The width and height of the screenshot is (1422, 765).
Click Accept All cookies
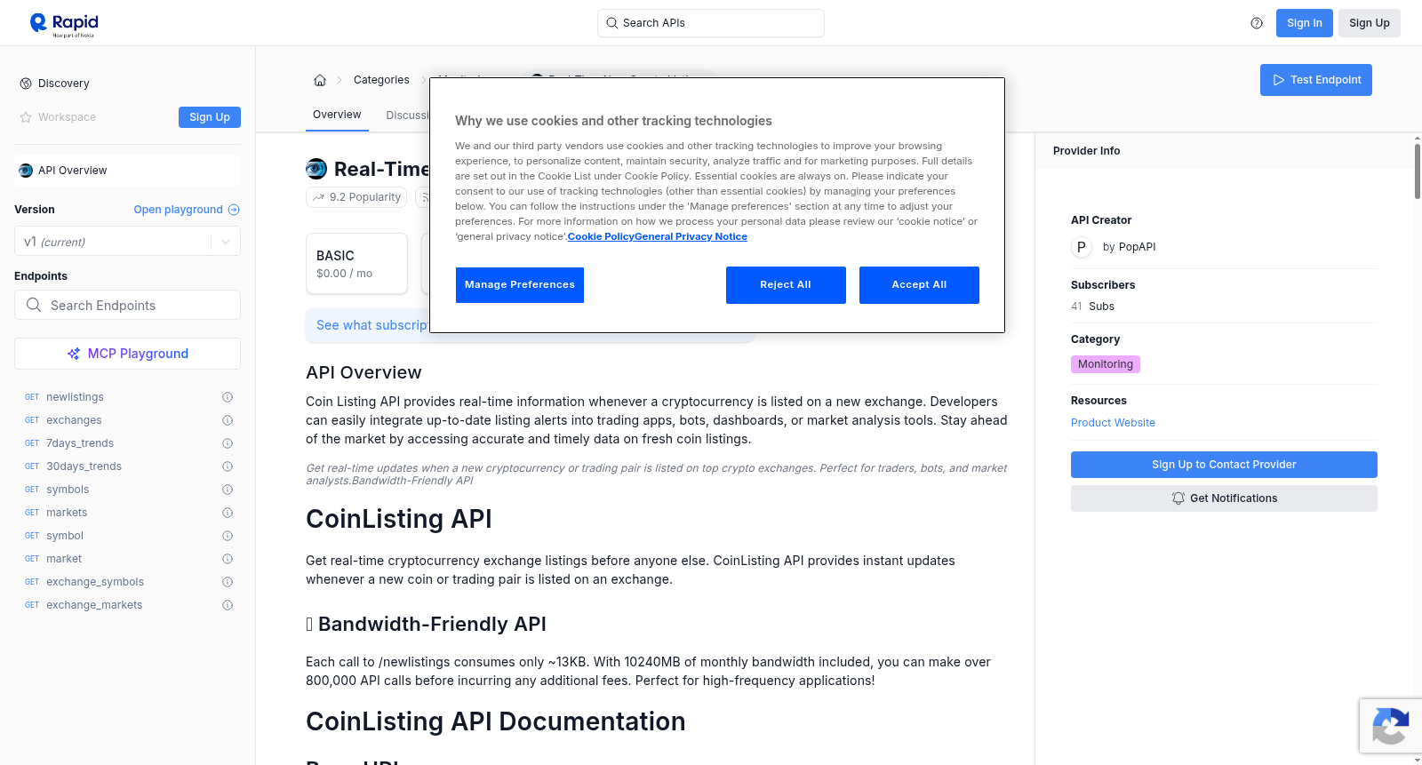[x=919, y=285]
